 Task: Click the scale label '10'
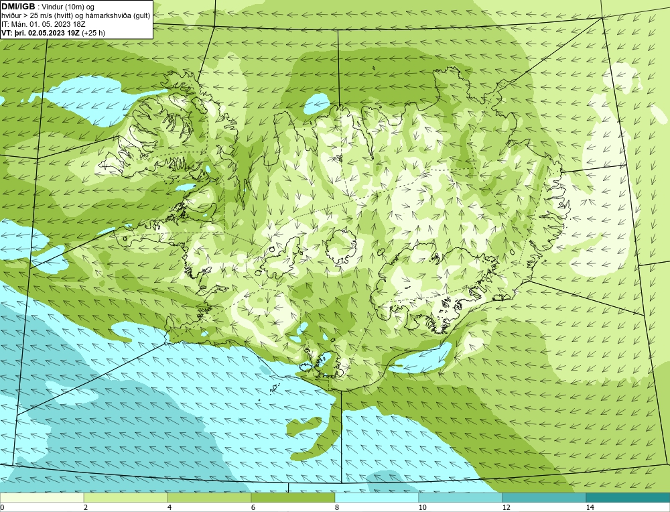422,507
